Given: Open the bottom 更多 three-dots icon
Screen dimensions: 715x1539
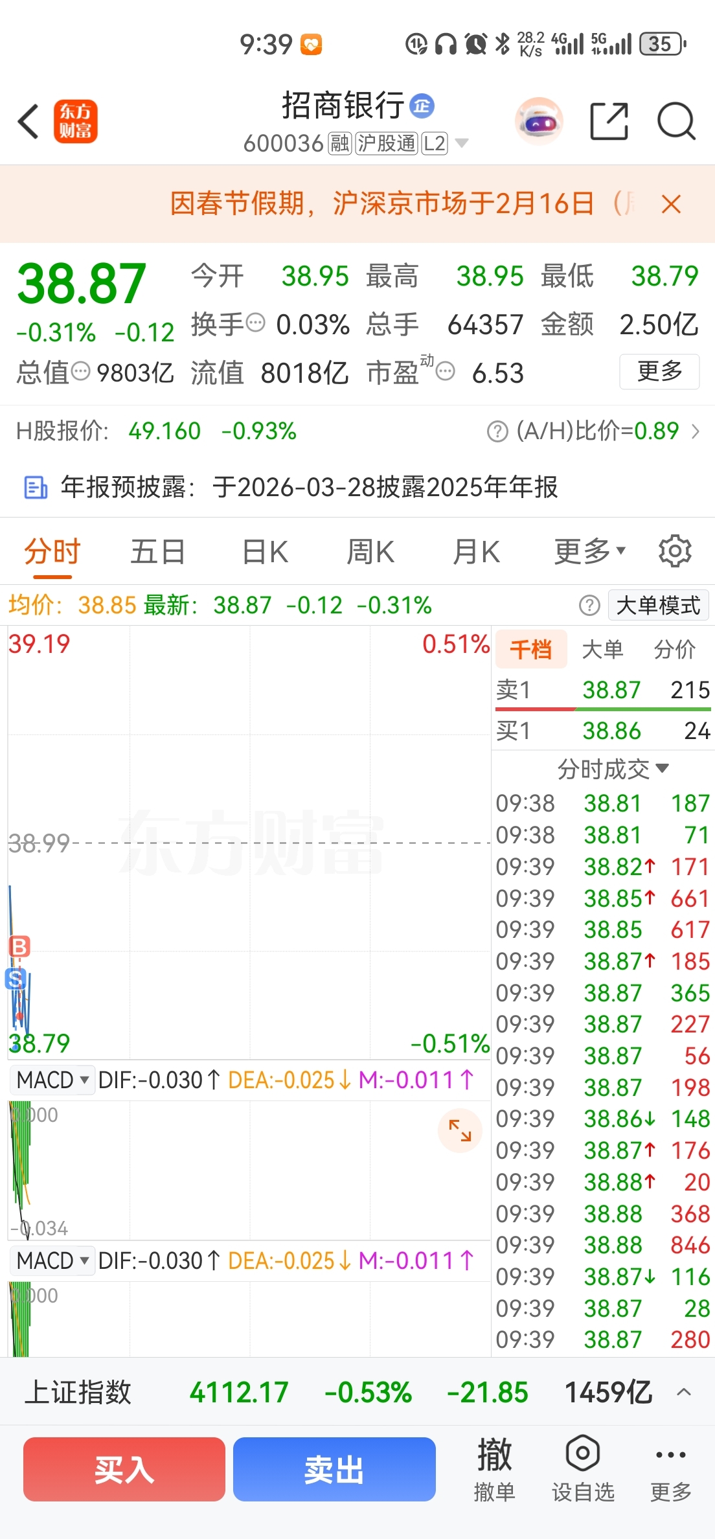Looking at the screenshot, I should (671, 1469).
